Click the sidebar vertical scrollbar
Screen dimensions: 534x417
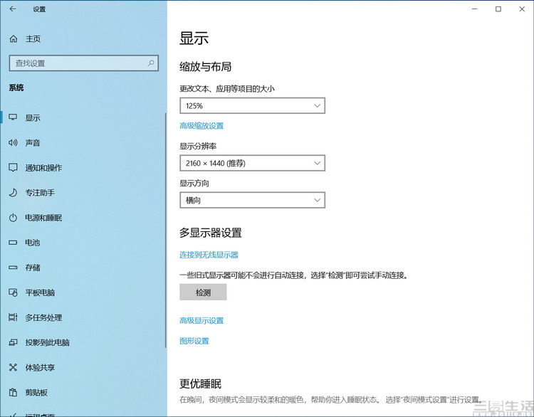click(x=165, y=230)
